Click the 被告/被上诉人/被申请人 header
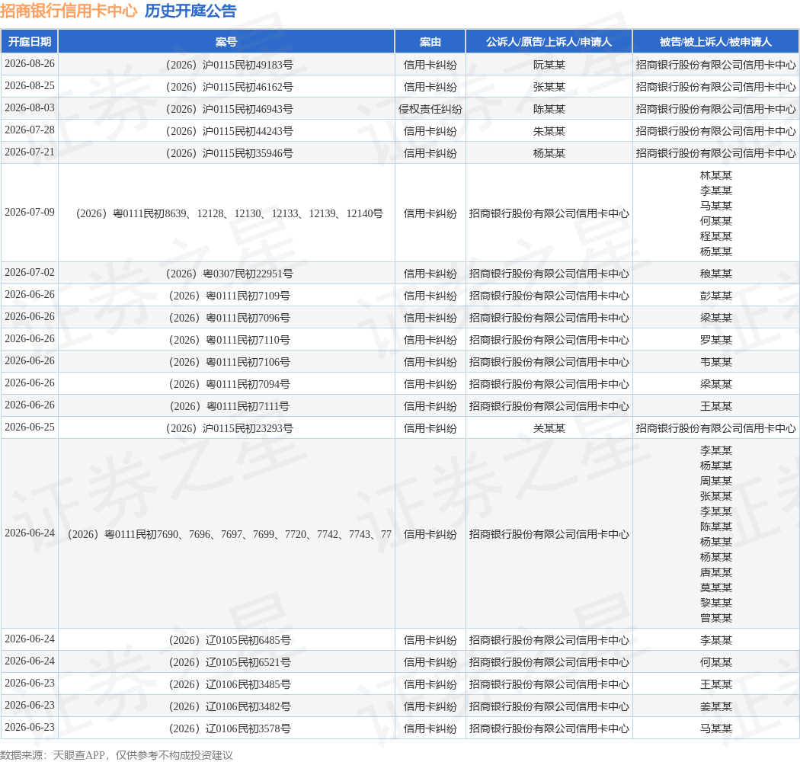The image size is (800, 762). tap(715, 42)
